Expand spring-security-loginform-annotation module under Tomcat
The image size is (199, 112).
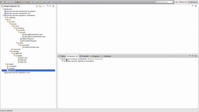(62, 61)
